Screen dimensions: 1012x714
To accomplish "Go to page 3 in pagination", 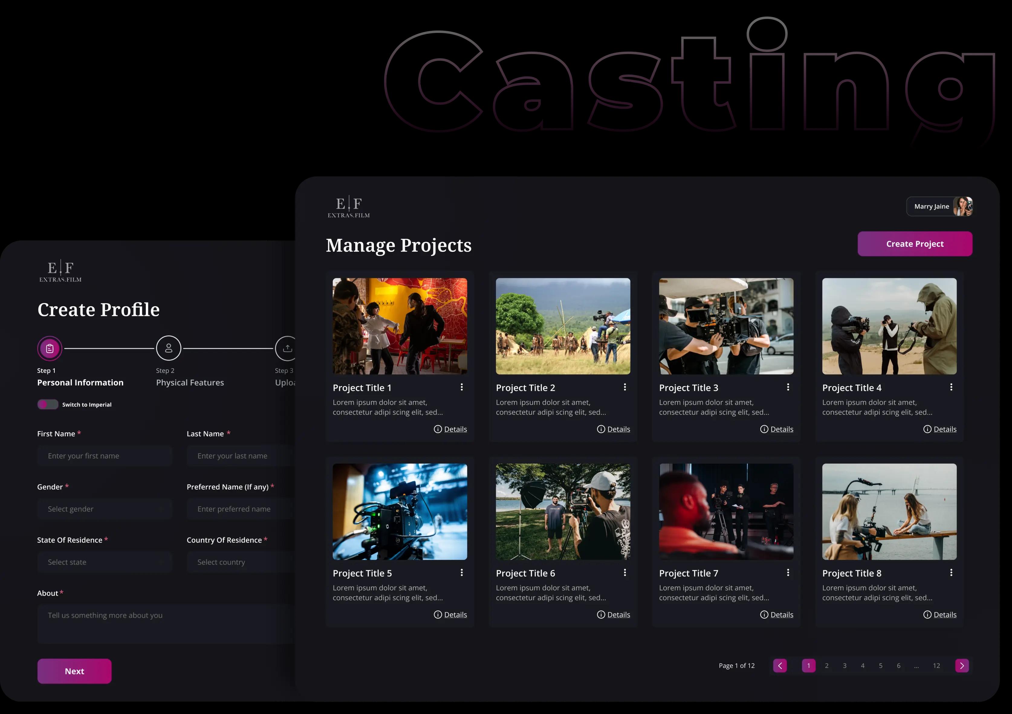I will pyautogui.click(x=845, y=666).
